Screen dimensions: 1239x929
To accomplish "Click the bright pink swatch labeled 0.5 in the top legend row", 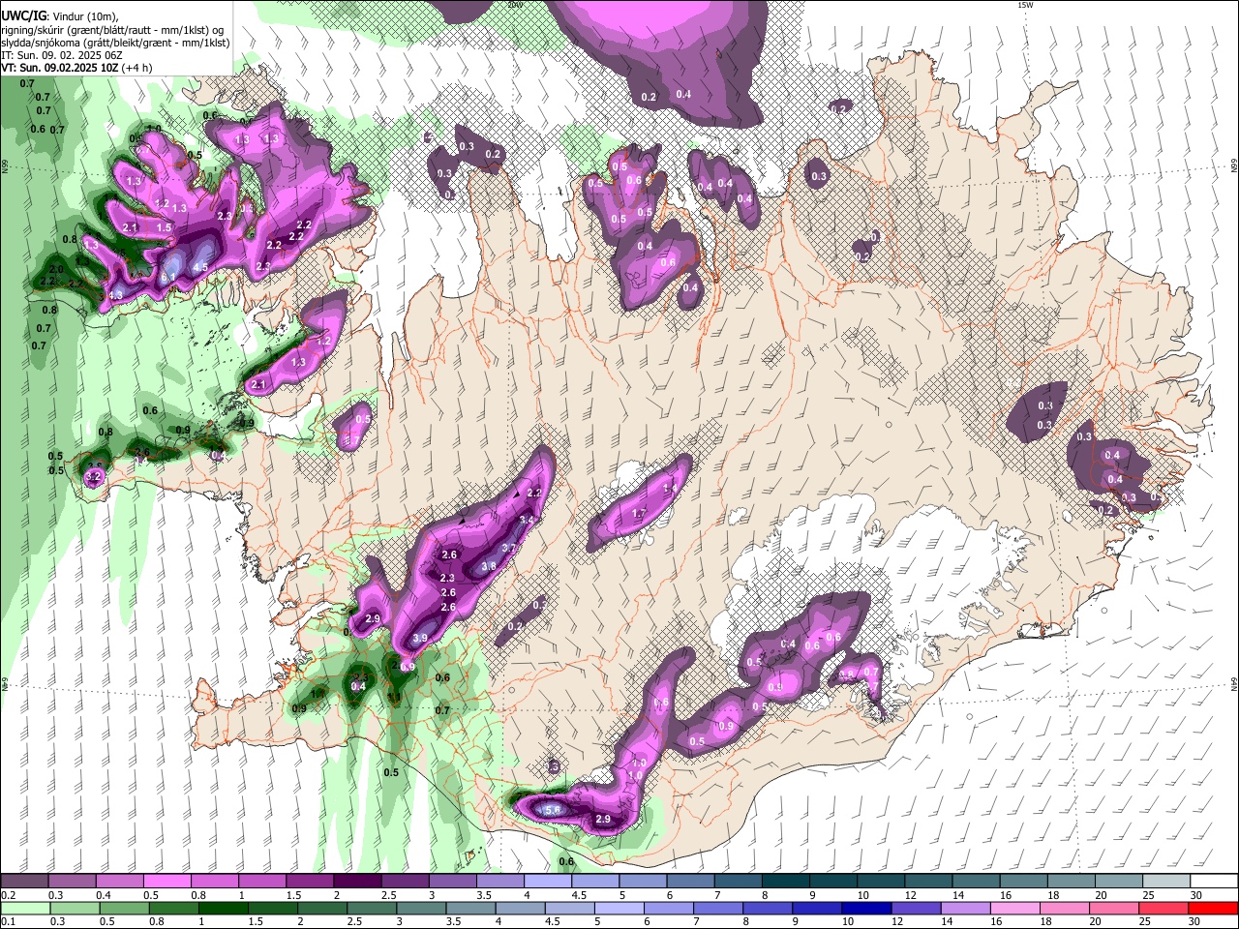I will coord(166,882).
